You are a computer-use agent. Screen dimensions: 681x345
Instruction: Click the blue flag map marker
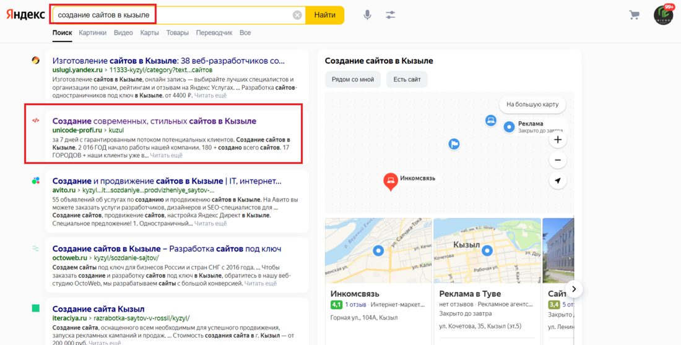(454, 144)
